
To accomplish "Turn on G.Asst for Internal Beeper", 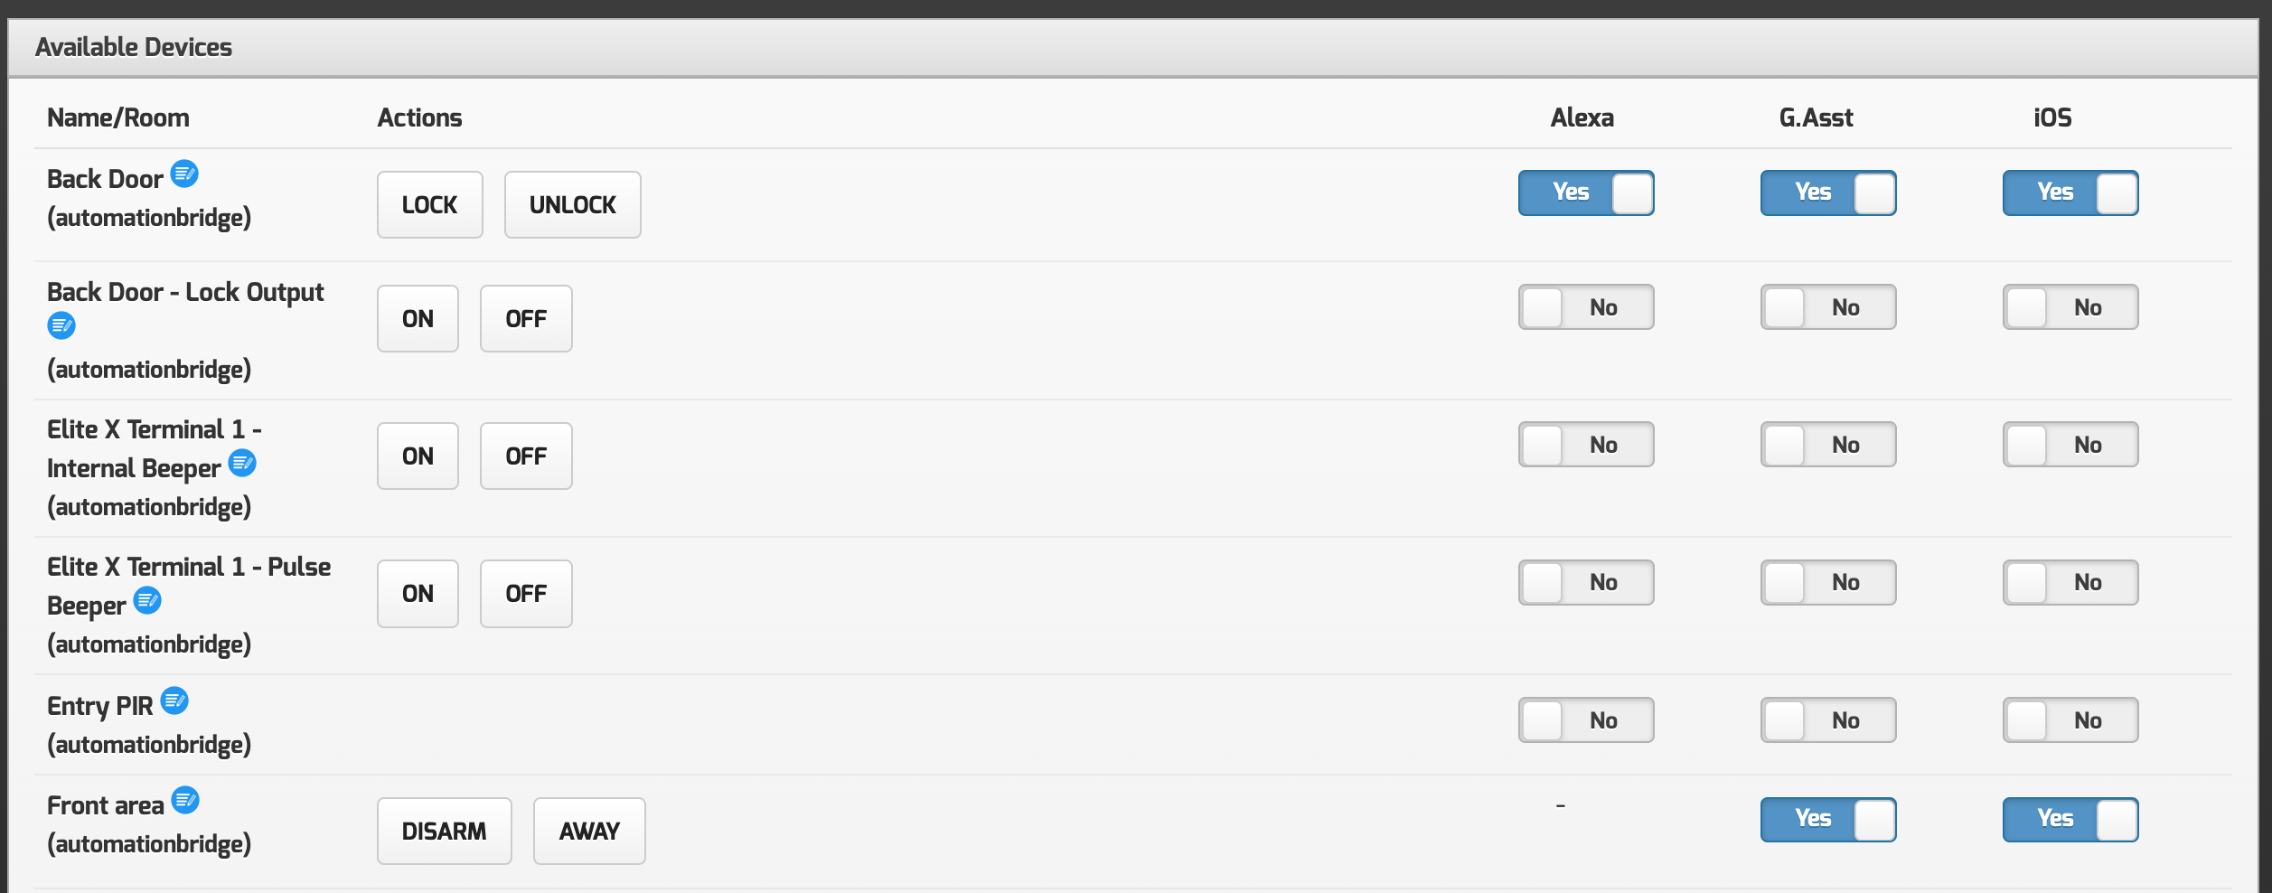I will coord(1828,445).
